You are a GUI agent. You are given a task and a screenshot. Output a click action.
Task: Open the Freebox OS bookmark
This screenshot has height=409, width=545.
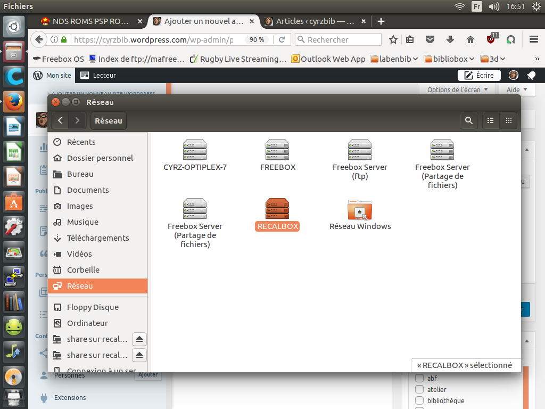pyautogui.click(x=59, y=59)
